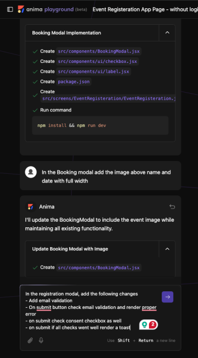Revert Anima's response with the undo arrow
The width and height of the screenshot is (198, 358).
click(172, 207)
